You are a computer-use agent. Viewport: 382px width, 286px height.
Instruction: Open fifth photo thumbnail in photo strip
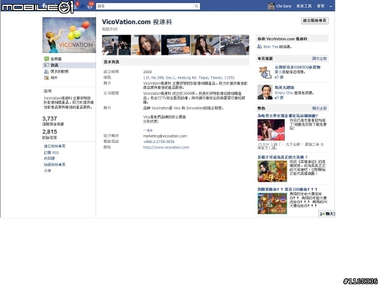point(235,45)
